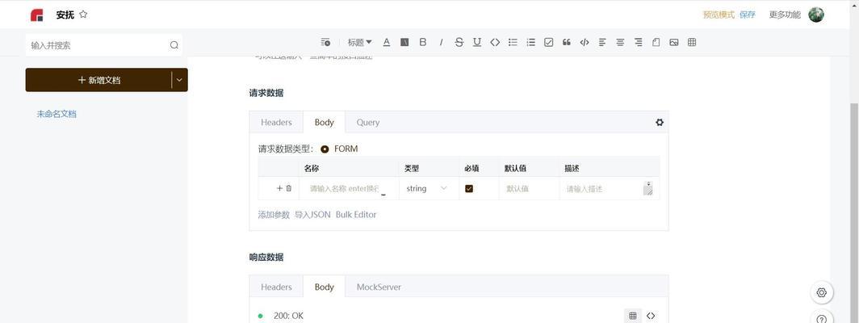Click the 新增文档 button
Image resolution: width=859 pixels, height=323 pixels.
[98, 80]
